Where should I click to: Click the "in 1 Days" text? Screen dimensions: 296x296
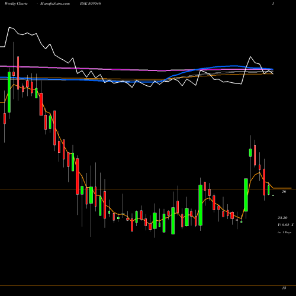pyautogui.click(x=284, y=232)
